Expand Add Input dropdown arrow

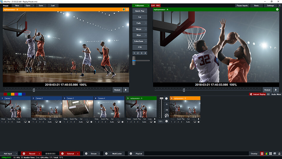[x=17, y=154]
